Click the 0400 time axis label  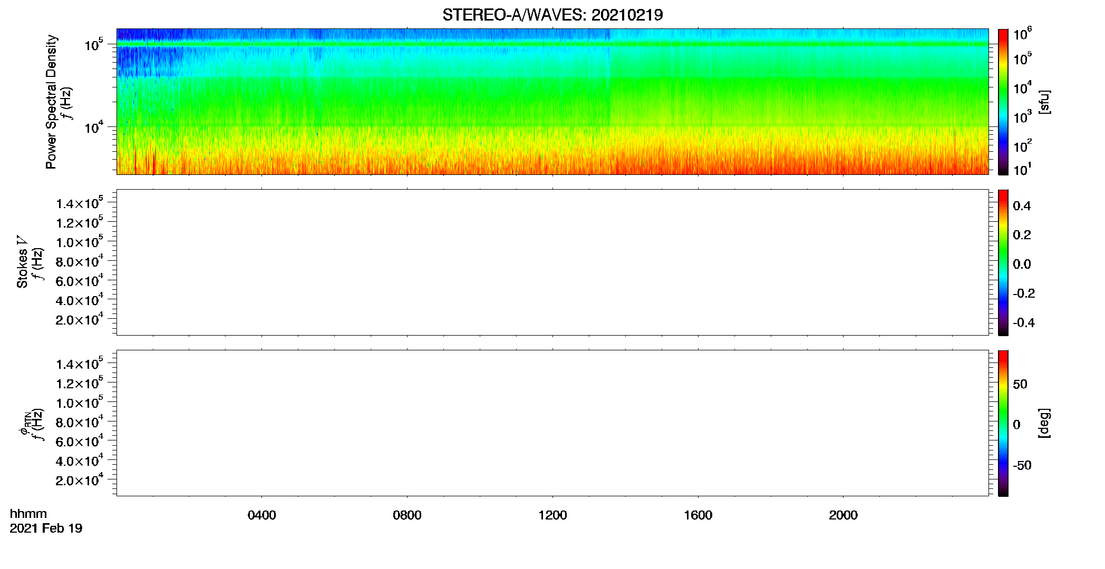(262, 515)
